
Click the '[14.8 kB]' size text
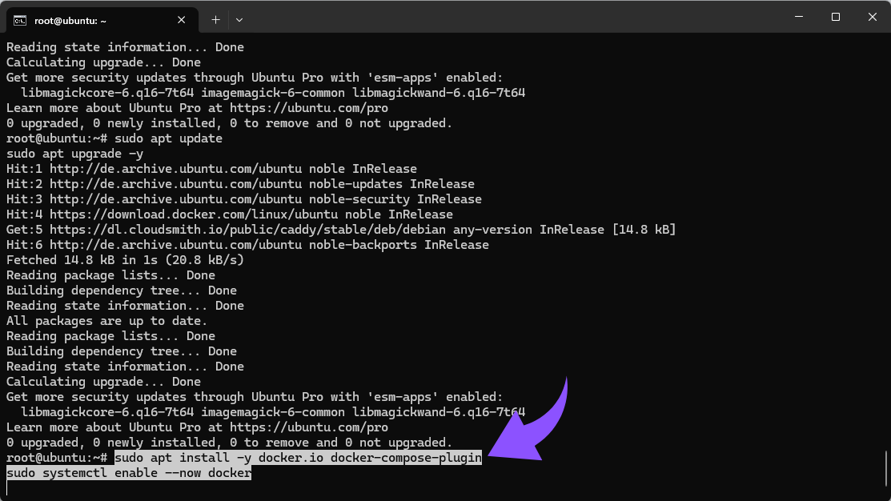(x=644, y=230)
